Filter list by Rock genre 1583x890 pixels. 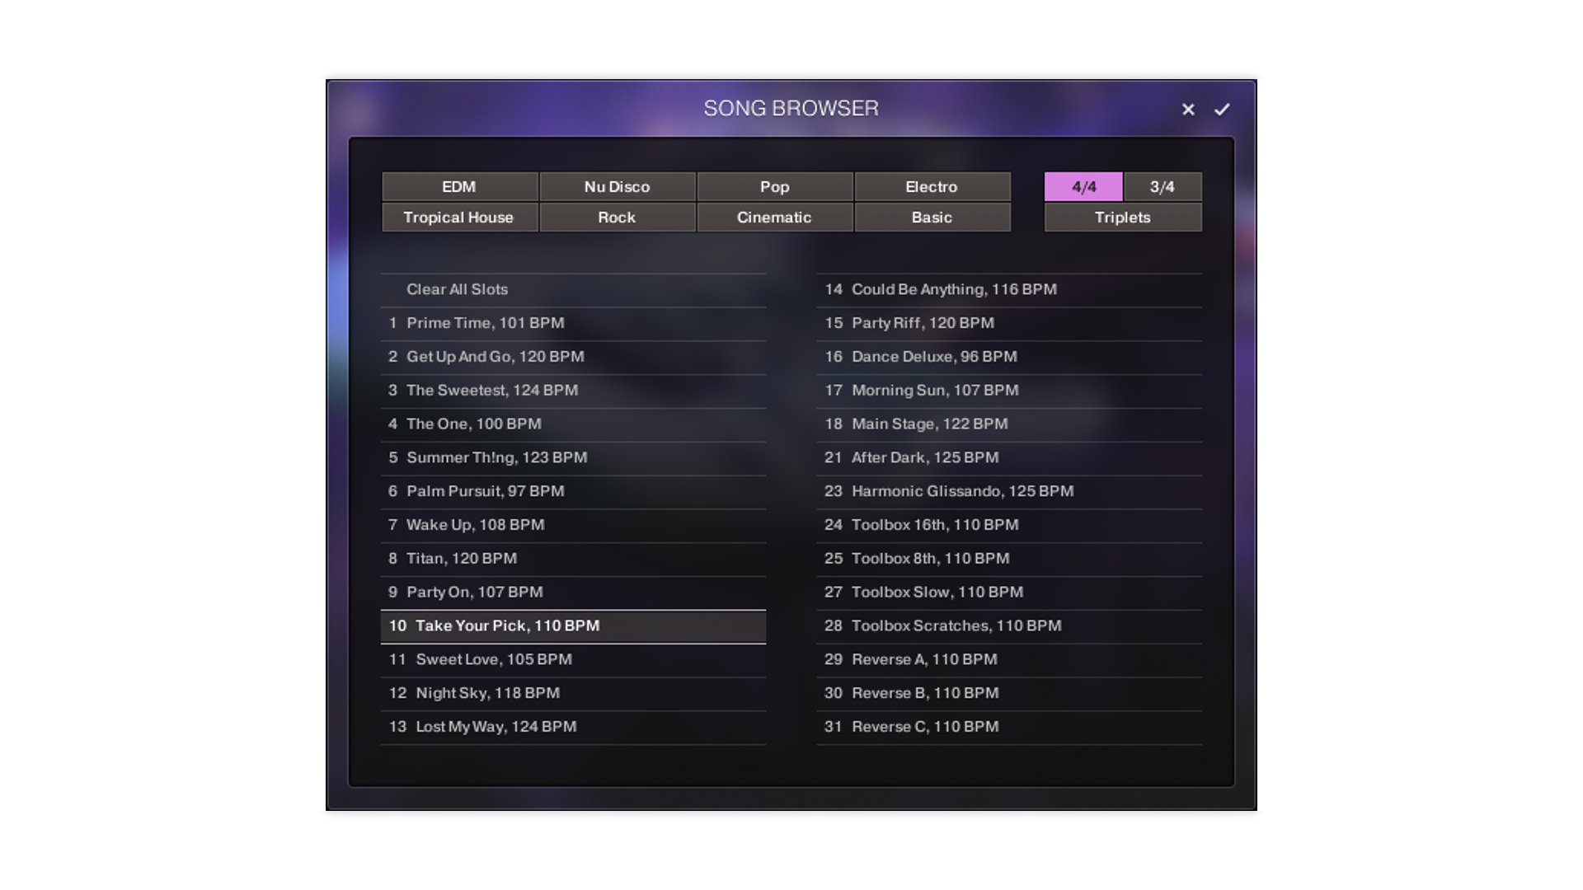[617, 218]
